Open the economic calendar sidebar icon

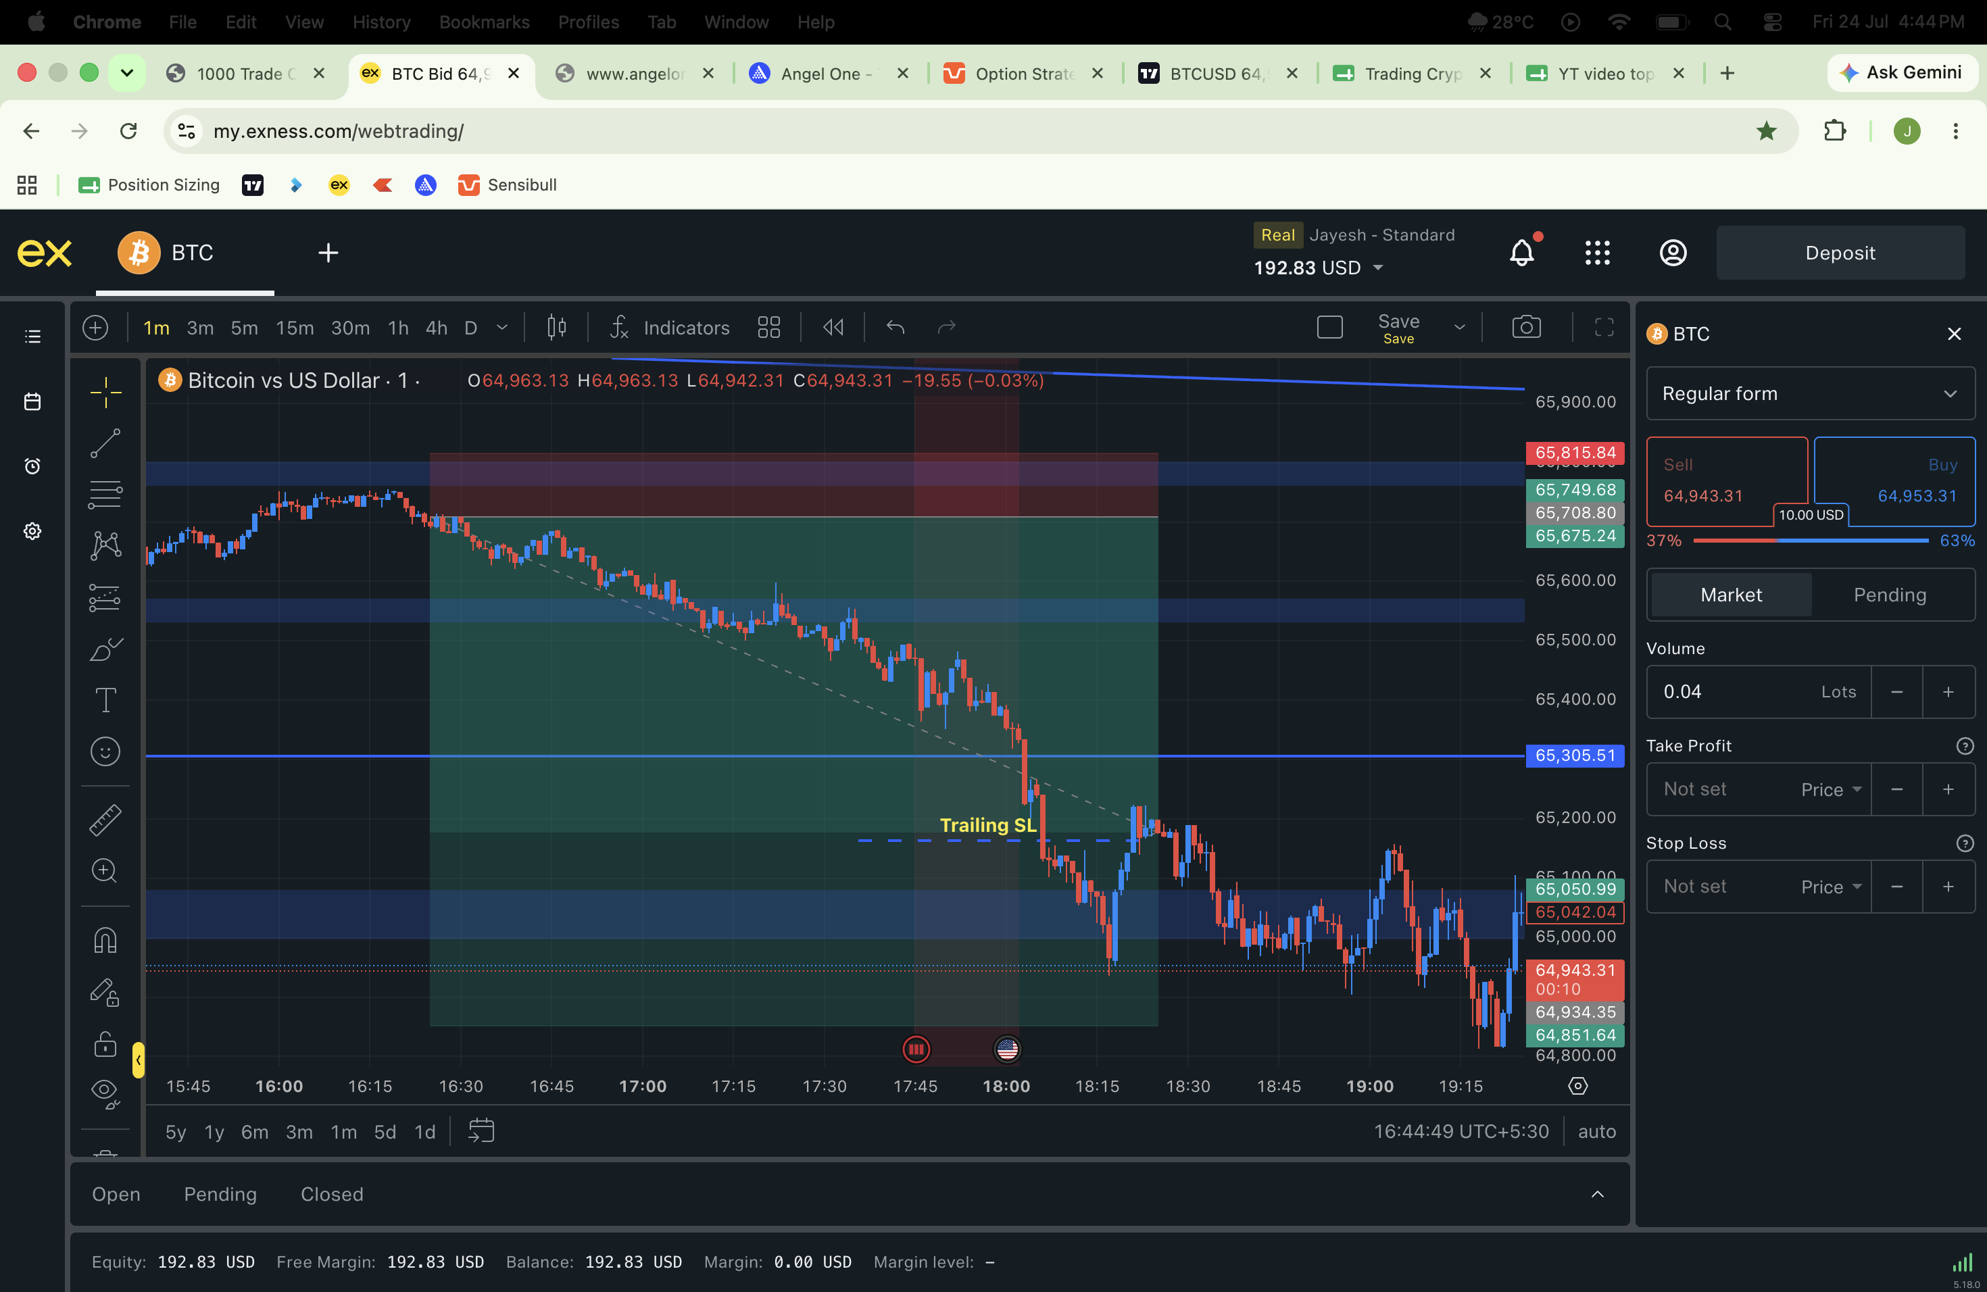(x=32, y=401)
